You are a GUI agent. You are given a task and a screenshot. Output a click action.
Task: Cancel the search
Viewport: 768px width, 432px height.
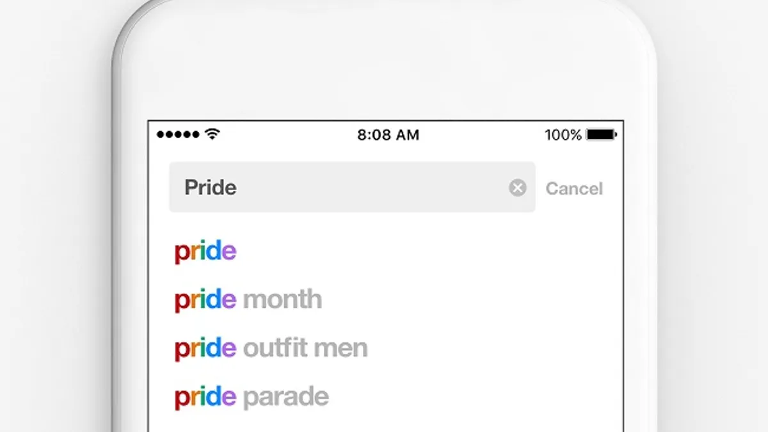pos(574,189)
